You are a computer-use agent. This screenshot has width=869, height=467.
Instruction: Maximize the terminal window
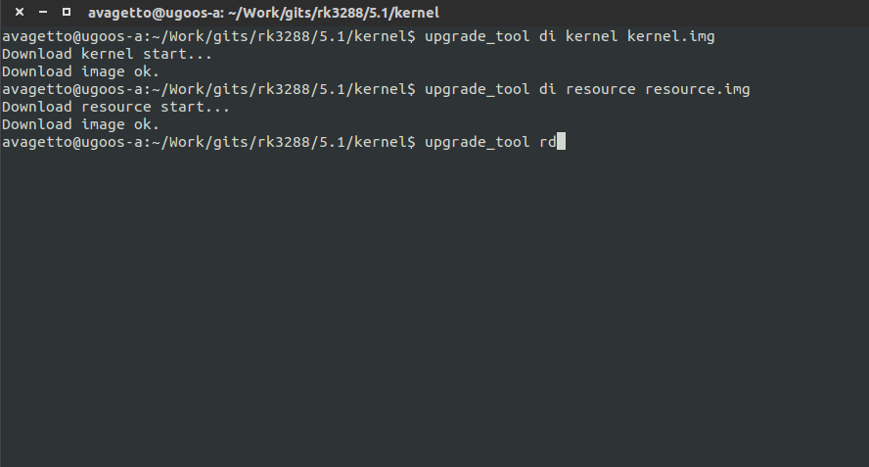[x=66, y=13]
